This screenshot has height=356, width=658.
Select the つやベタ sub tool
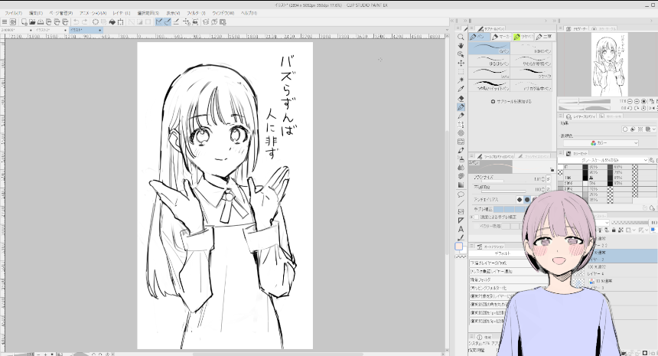coord(531,73)
